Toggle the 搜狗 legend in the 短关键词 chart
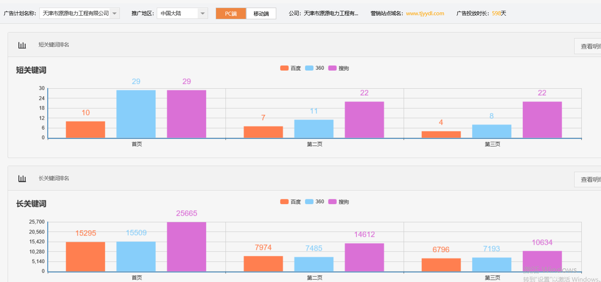Viewport: 601px width, 282px height. pos(338,68)
